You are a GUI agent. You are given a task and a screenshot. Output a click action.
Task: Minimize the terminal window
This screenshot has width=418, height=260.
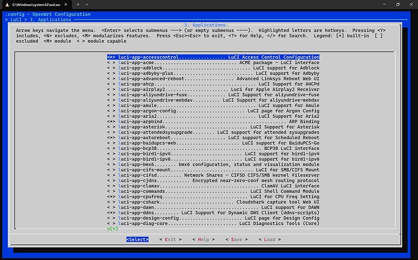tap(385, 4)
